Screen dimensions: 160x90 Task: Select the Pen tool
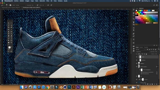[8, 38]
